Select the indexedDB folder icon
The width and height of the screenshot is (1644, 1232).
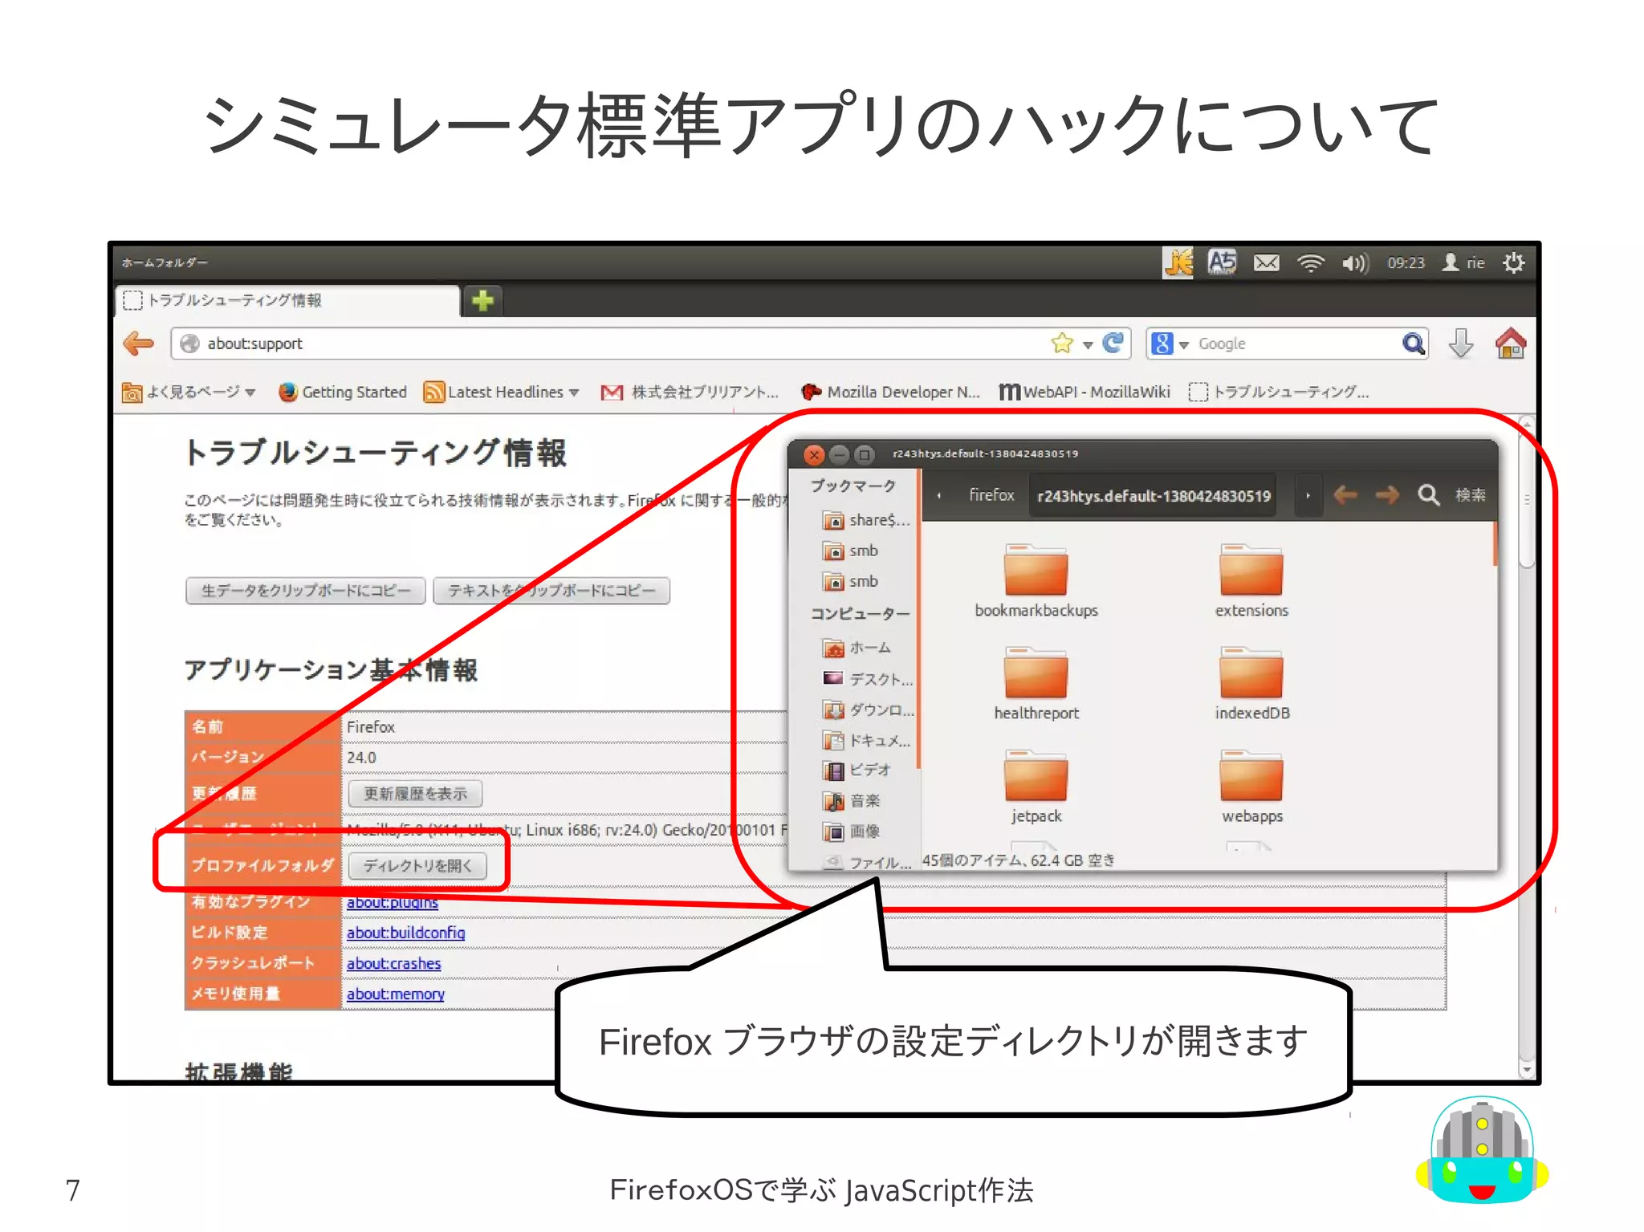(x=1251, y=673)
